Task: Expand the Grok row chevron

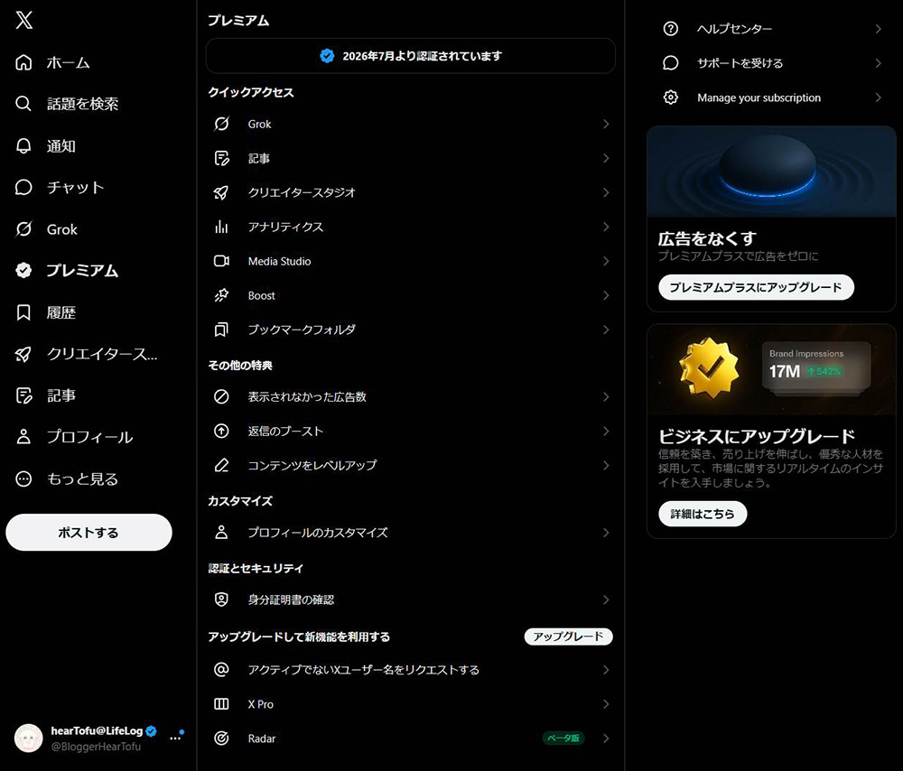Action: tap(606, 124)
